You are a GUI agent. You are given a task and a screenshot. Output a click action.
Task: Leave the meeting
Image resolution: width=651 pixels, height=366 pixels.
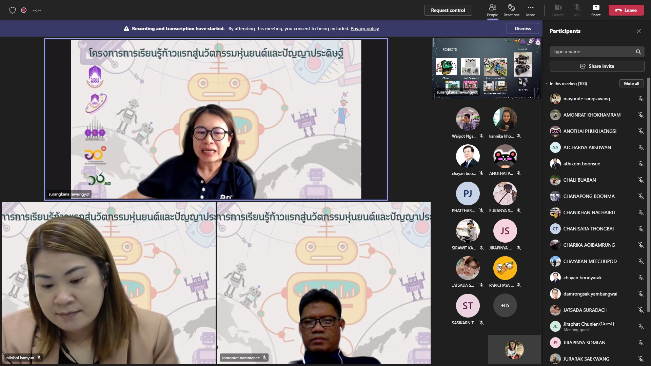coord(626,10)
